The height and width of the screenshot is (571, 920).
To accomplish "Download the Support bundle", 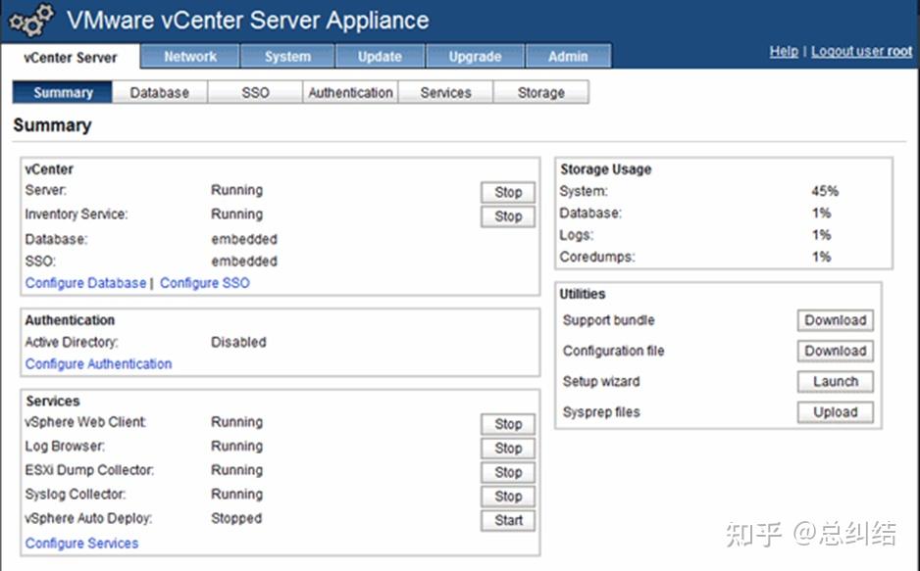I will [x=835, y=320].
